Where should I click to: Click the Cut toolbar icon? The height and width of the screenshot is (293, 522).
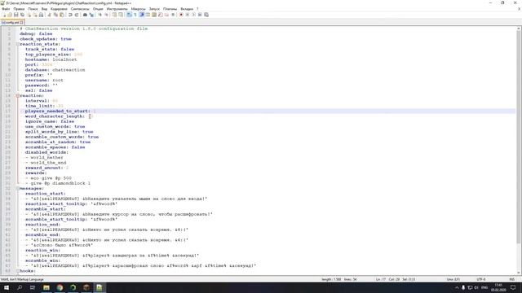pyautogui.click(x=50, y=15)
